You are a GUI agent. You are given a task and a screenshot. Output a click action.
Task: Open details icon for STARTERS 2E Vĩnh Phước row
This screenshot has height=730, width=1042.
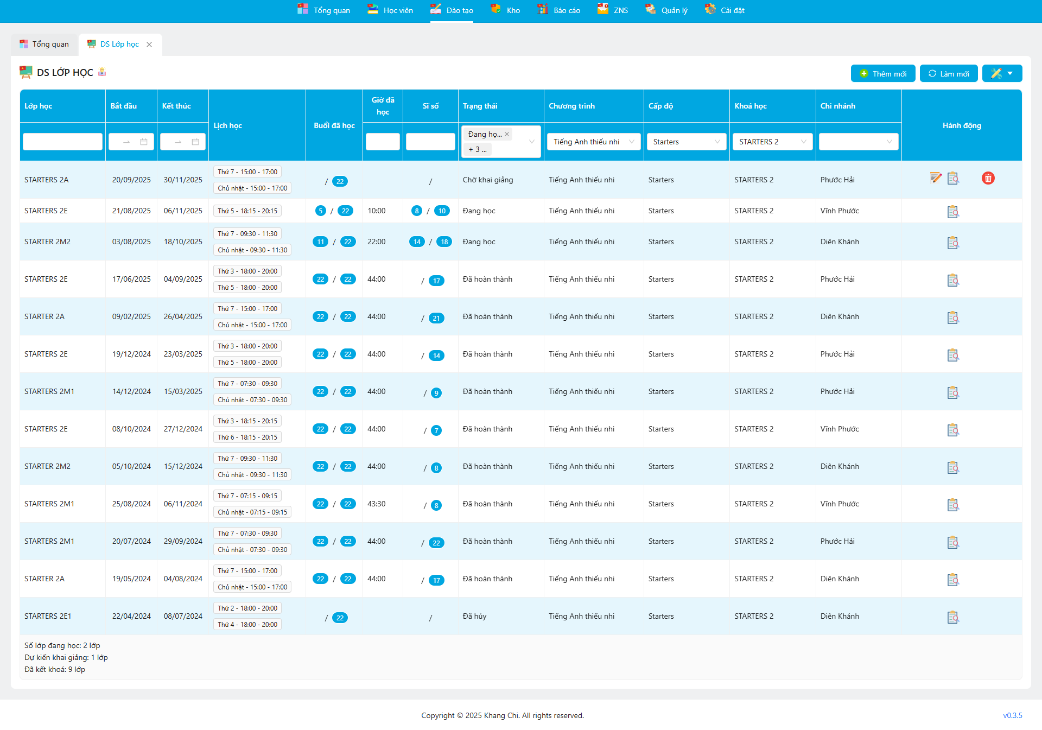click(952, 212)
